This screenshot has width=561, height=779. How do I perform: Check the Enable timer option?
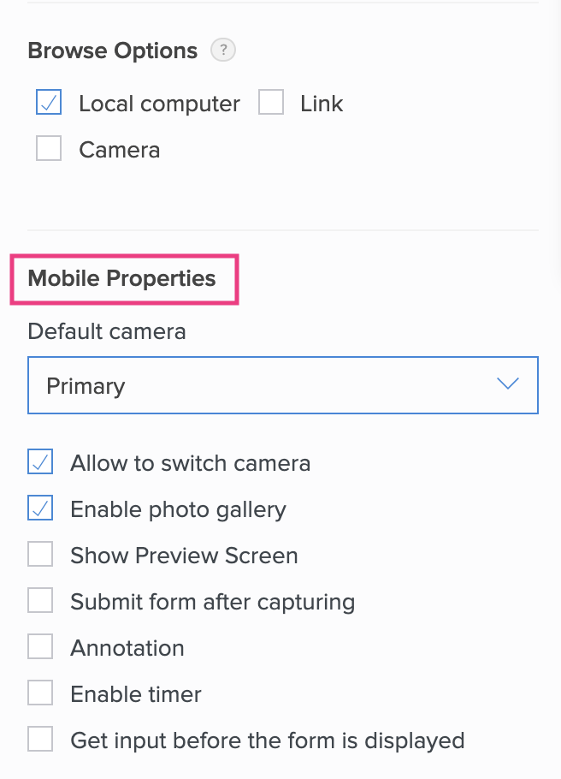pos(40,693)
